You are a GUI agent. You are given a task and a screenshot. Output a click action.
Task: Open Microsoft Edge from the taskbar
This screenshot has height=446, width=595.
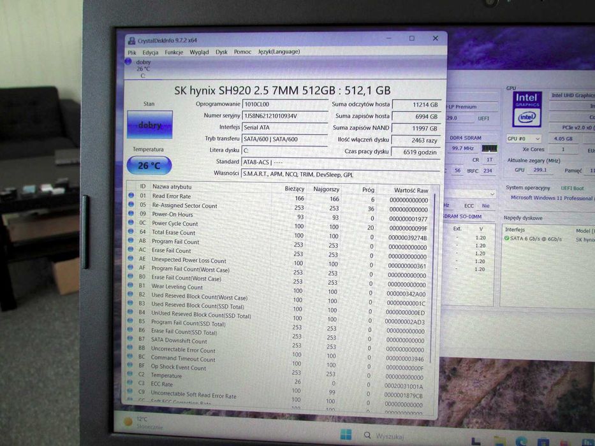520,442
